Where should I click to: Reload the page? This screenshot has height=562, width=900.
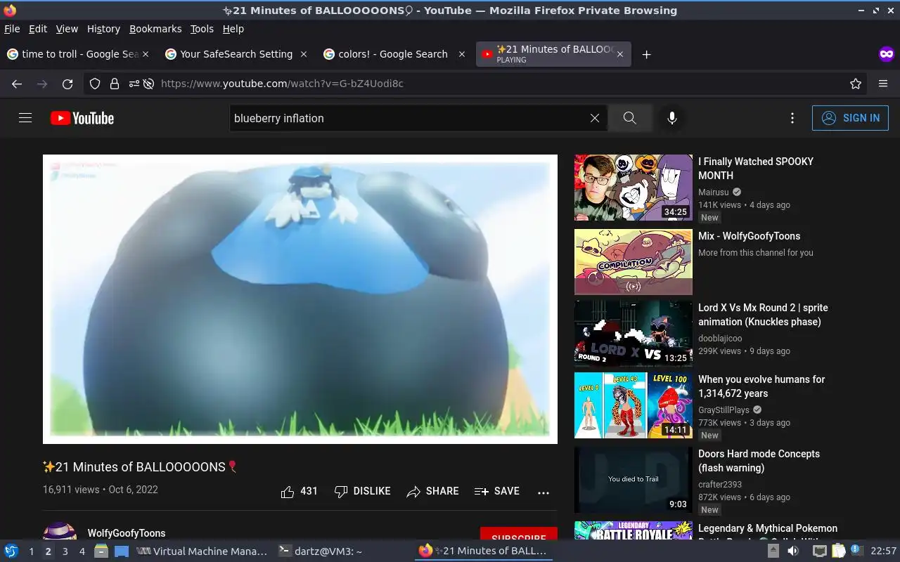tap(67, 84)
